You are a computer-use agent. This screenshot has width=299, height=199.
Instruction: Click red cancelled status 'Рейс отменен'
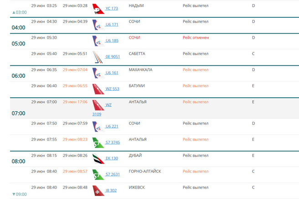[x=196, y=37]
